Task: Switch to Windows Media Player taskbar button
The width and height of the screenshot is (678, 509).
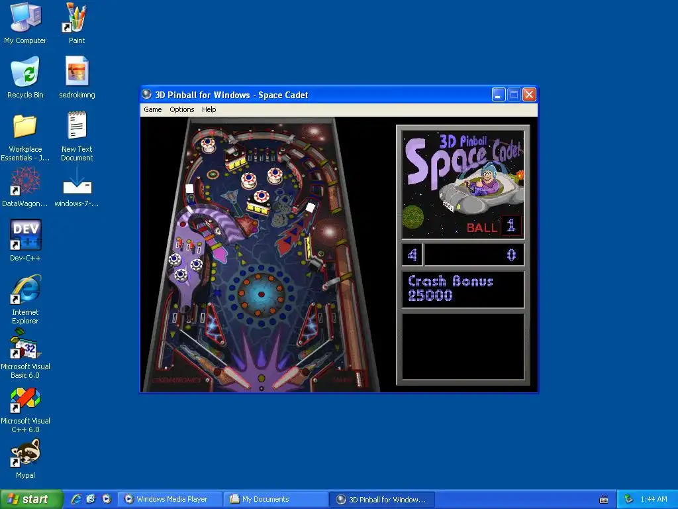Action: coord(171,499)
